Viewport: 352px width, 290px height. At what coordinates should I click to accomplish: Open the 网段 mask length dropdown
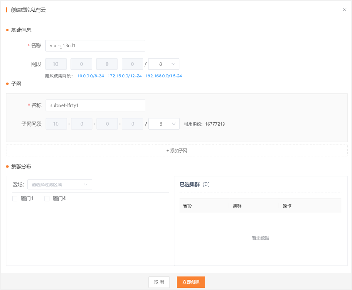pyautogui.click(x=164, y=64)
